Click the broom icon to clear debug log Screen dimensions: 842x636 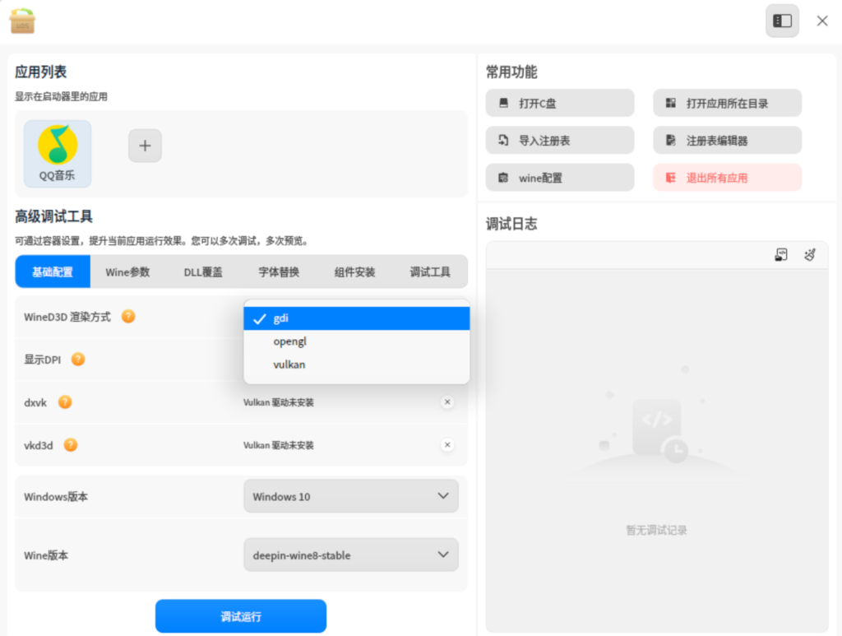(x=809, y=254)
